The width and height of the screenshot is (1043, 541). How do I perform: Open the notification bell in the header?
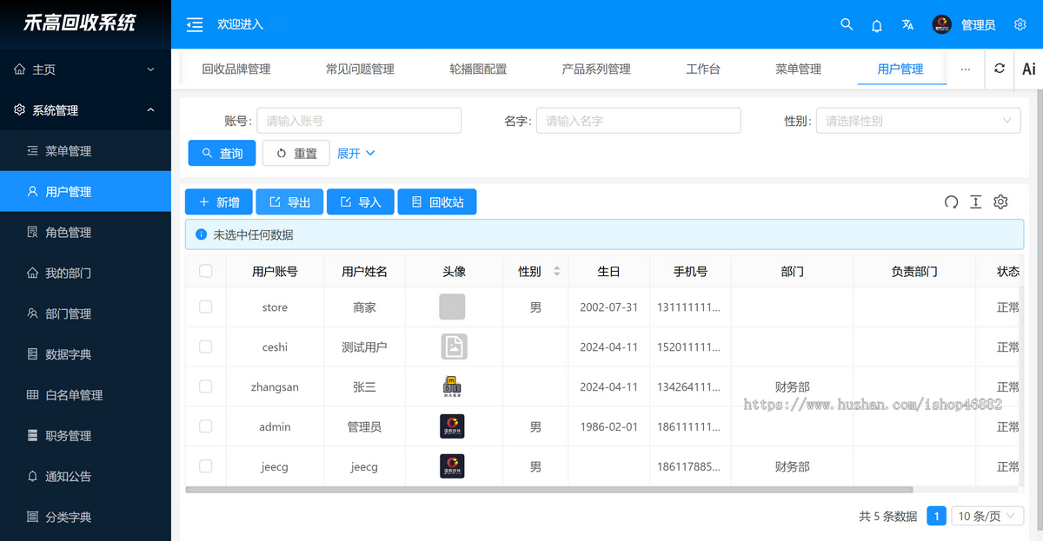(x=877, y=25)
